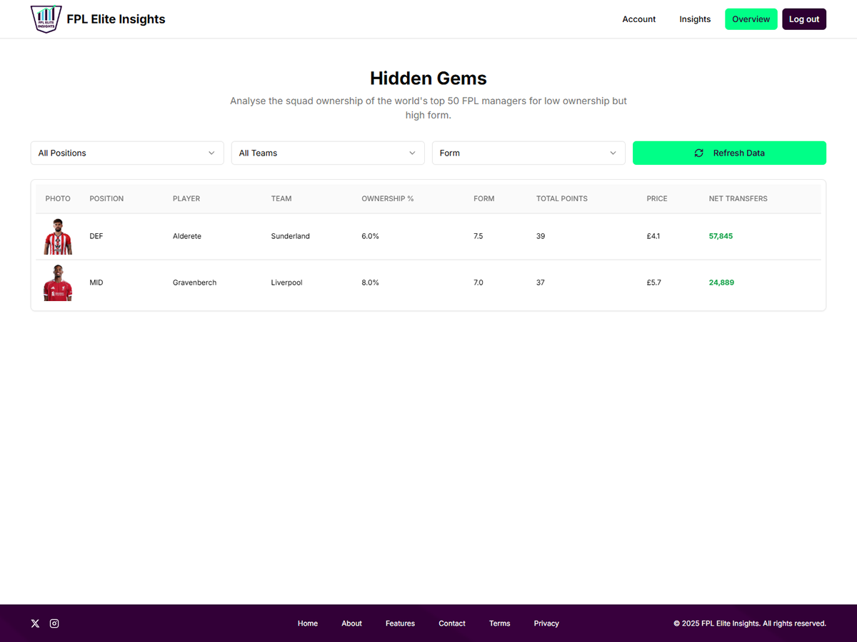Viewport: 857px width, 642px height.
Task: View the Terms link
Action: [x=499, y=623]
